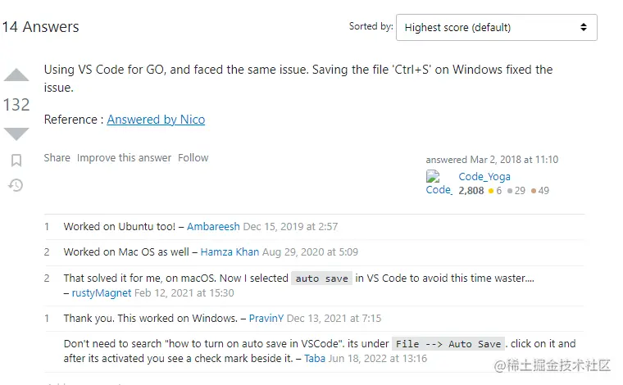Open Code_Yoga's user profile
Viewport: 623px width, 385px height.
(x=484, y=176)
